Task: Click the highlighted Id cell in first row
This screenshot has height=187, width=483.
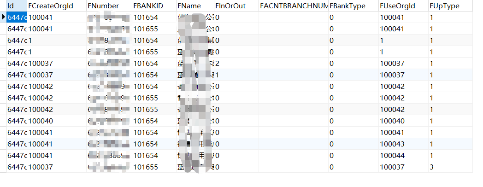Action: pyautogui.click(x=17, y=18)
